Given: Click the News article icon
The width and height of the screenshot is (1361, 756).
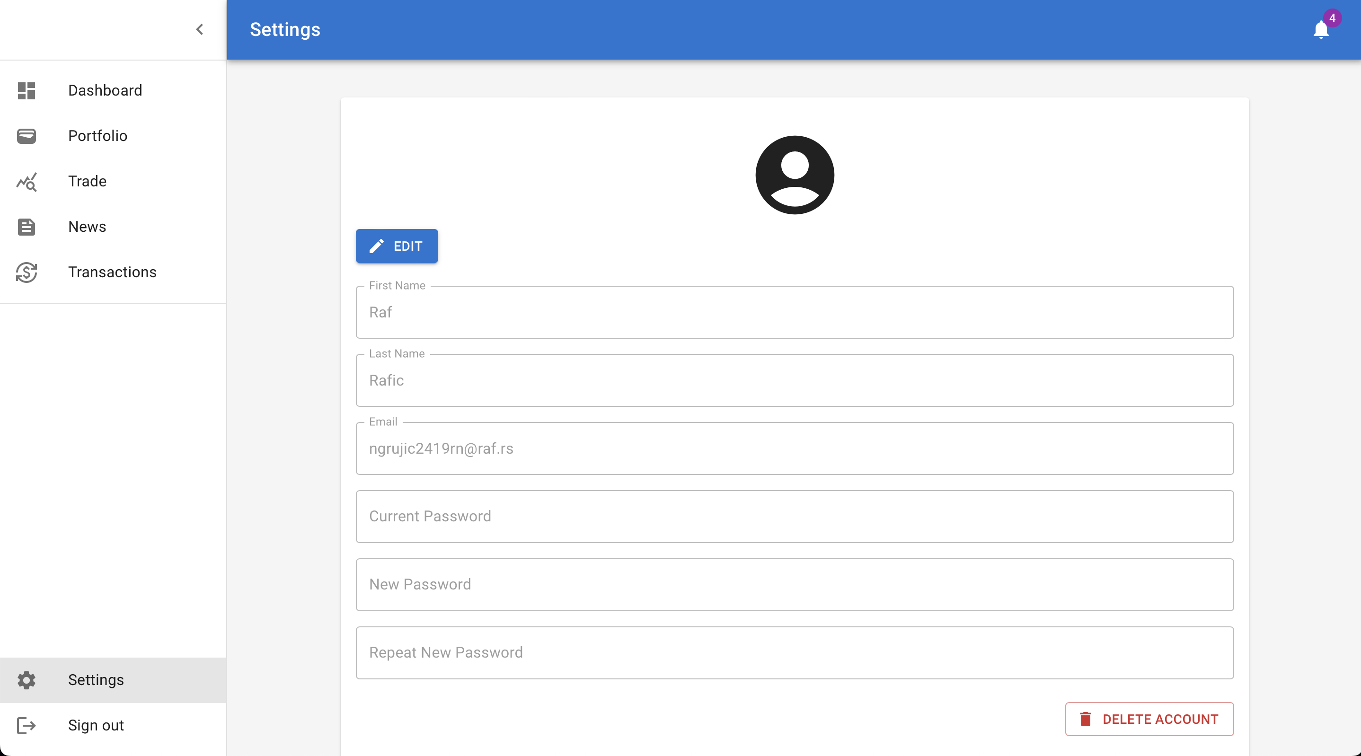Looking at the screenshot, I should pyautogui.click(x=27, y=227).
